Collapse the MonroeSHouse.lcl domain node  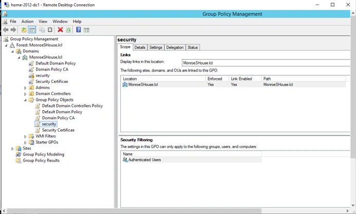click(19, 58)
